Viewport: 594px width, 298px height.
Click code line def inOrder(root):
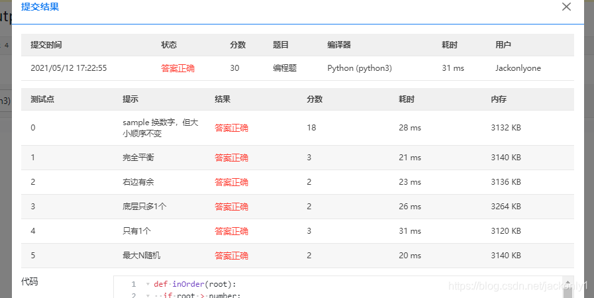coord(195,284)
